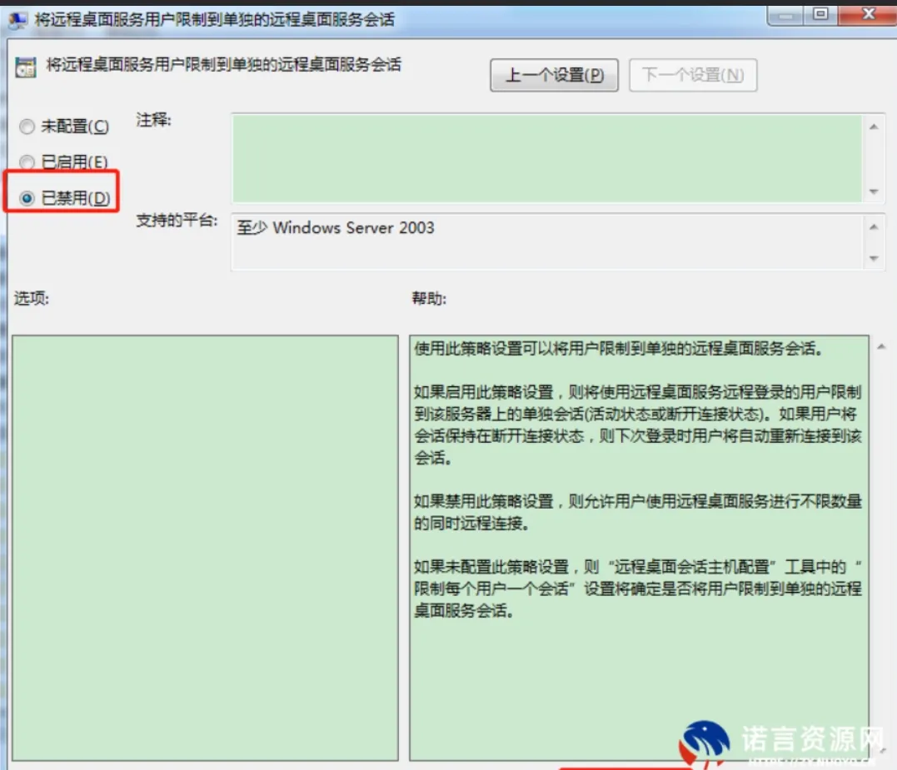The width and height of the screenshot is (897, 770).
Task: Click the 帮助: label
Action: pyautogui.click(x=429, y=298)
